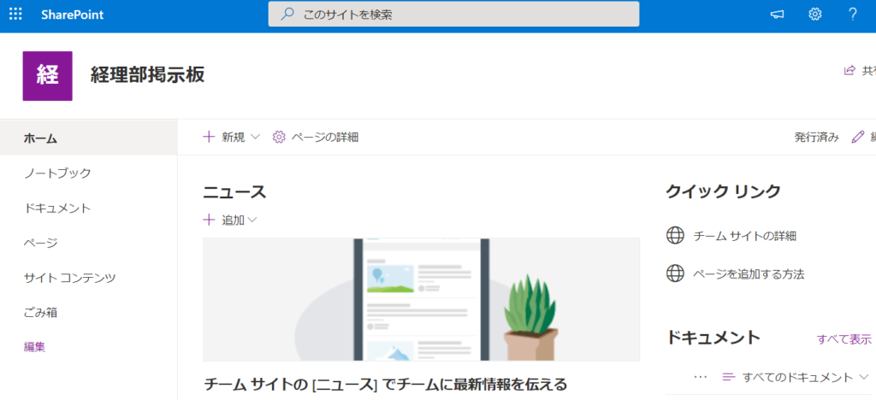Image resolution: width=876 pixels, height=400 pixels.
Task: Click the plus icon beside 新規
Action: [x=209, y=138]
